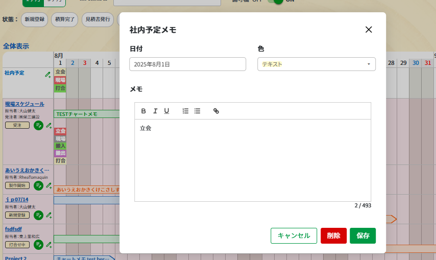Filter by 見積書発行 status
This screenshot has height=260, width=436.
click(98, 19)
